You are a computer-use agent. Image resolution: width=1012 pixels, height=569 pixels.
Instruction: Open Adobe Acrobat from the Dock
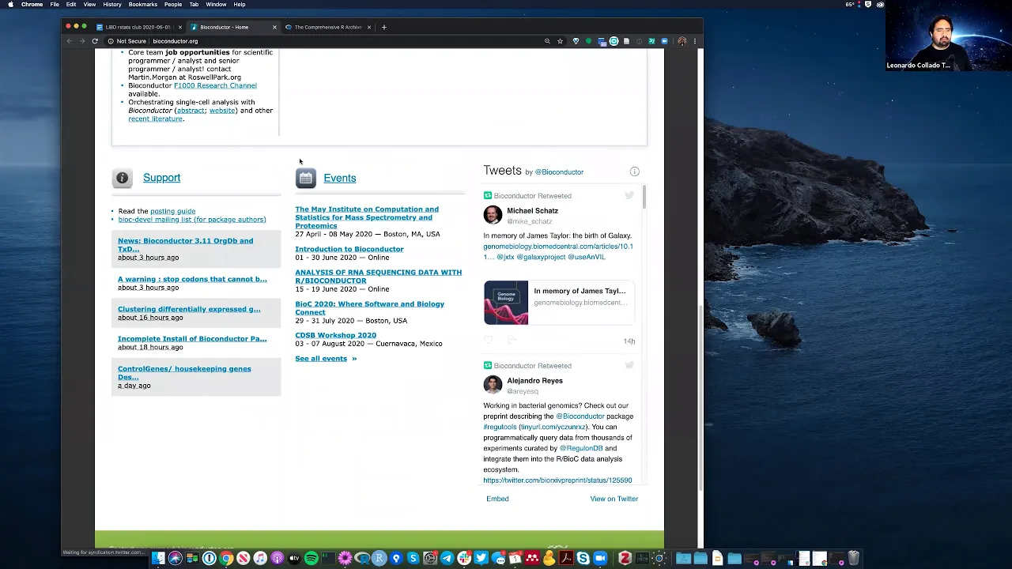[x=566, y=559]
